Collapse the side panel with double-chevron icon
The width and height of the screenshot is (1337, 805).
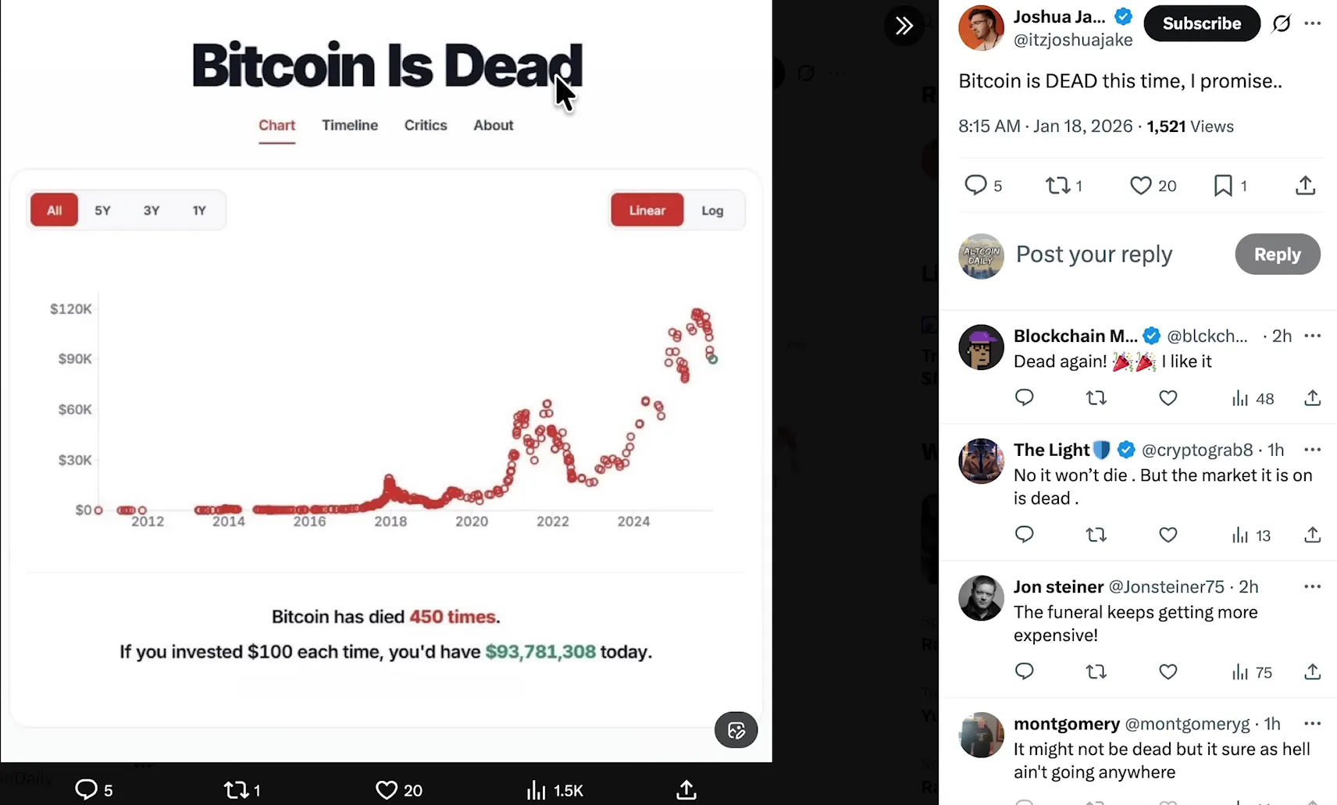904,26
